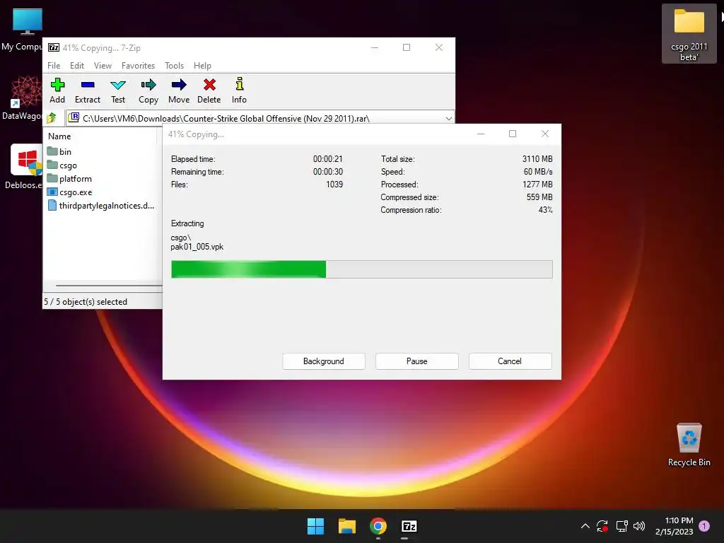Select the thirdpartylegalnotices document
Screen dimensions: 724x543
pos(100,206)
